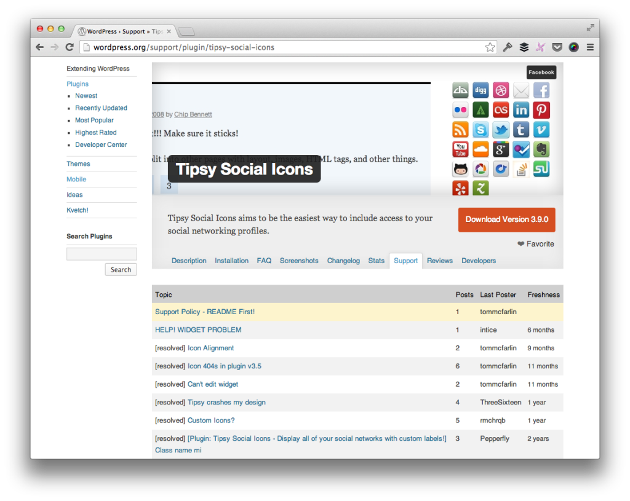Click the GitHub Octocat icon
The image size is (630, 501).
coord(460,169)
